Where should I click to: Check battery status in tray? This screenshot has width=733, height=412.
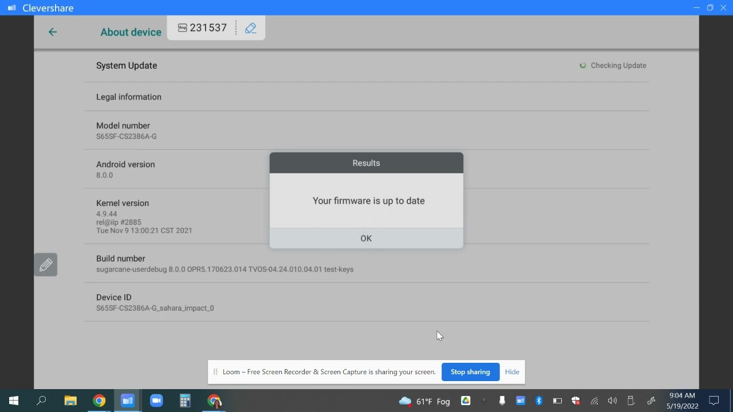(557, 401)
